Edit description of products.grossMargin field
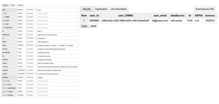The width and height of the screenshot is (219, 104). [57, 88]
